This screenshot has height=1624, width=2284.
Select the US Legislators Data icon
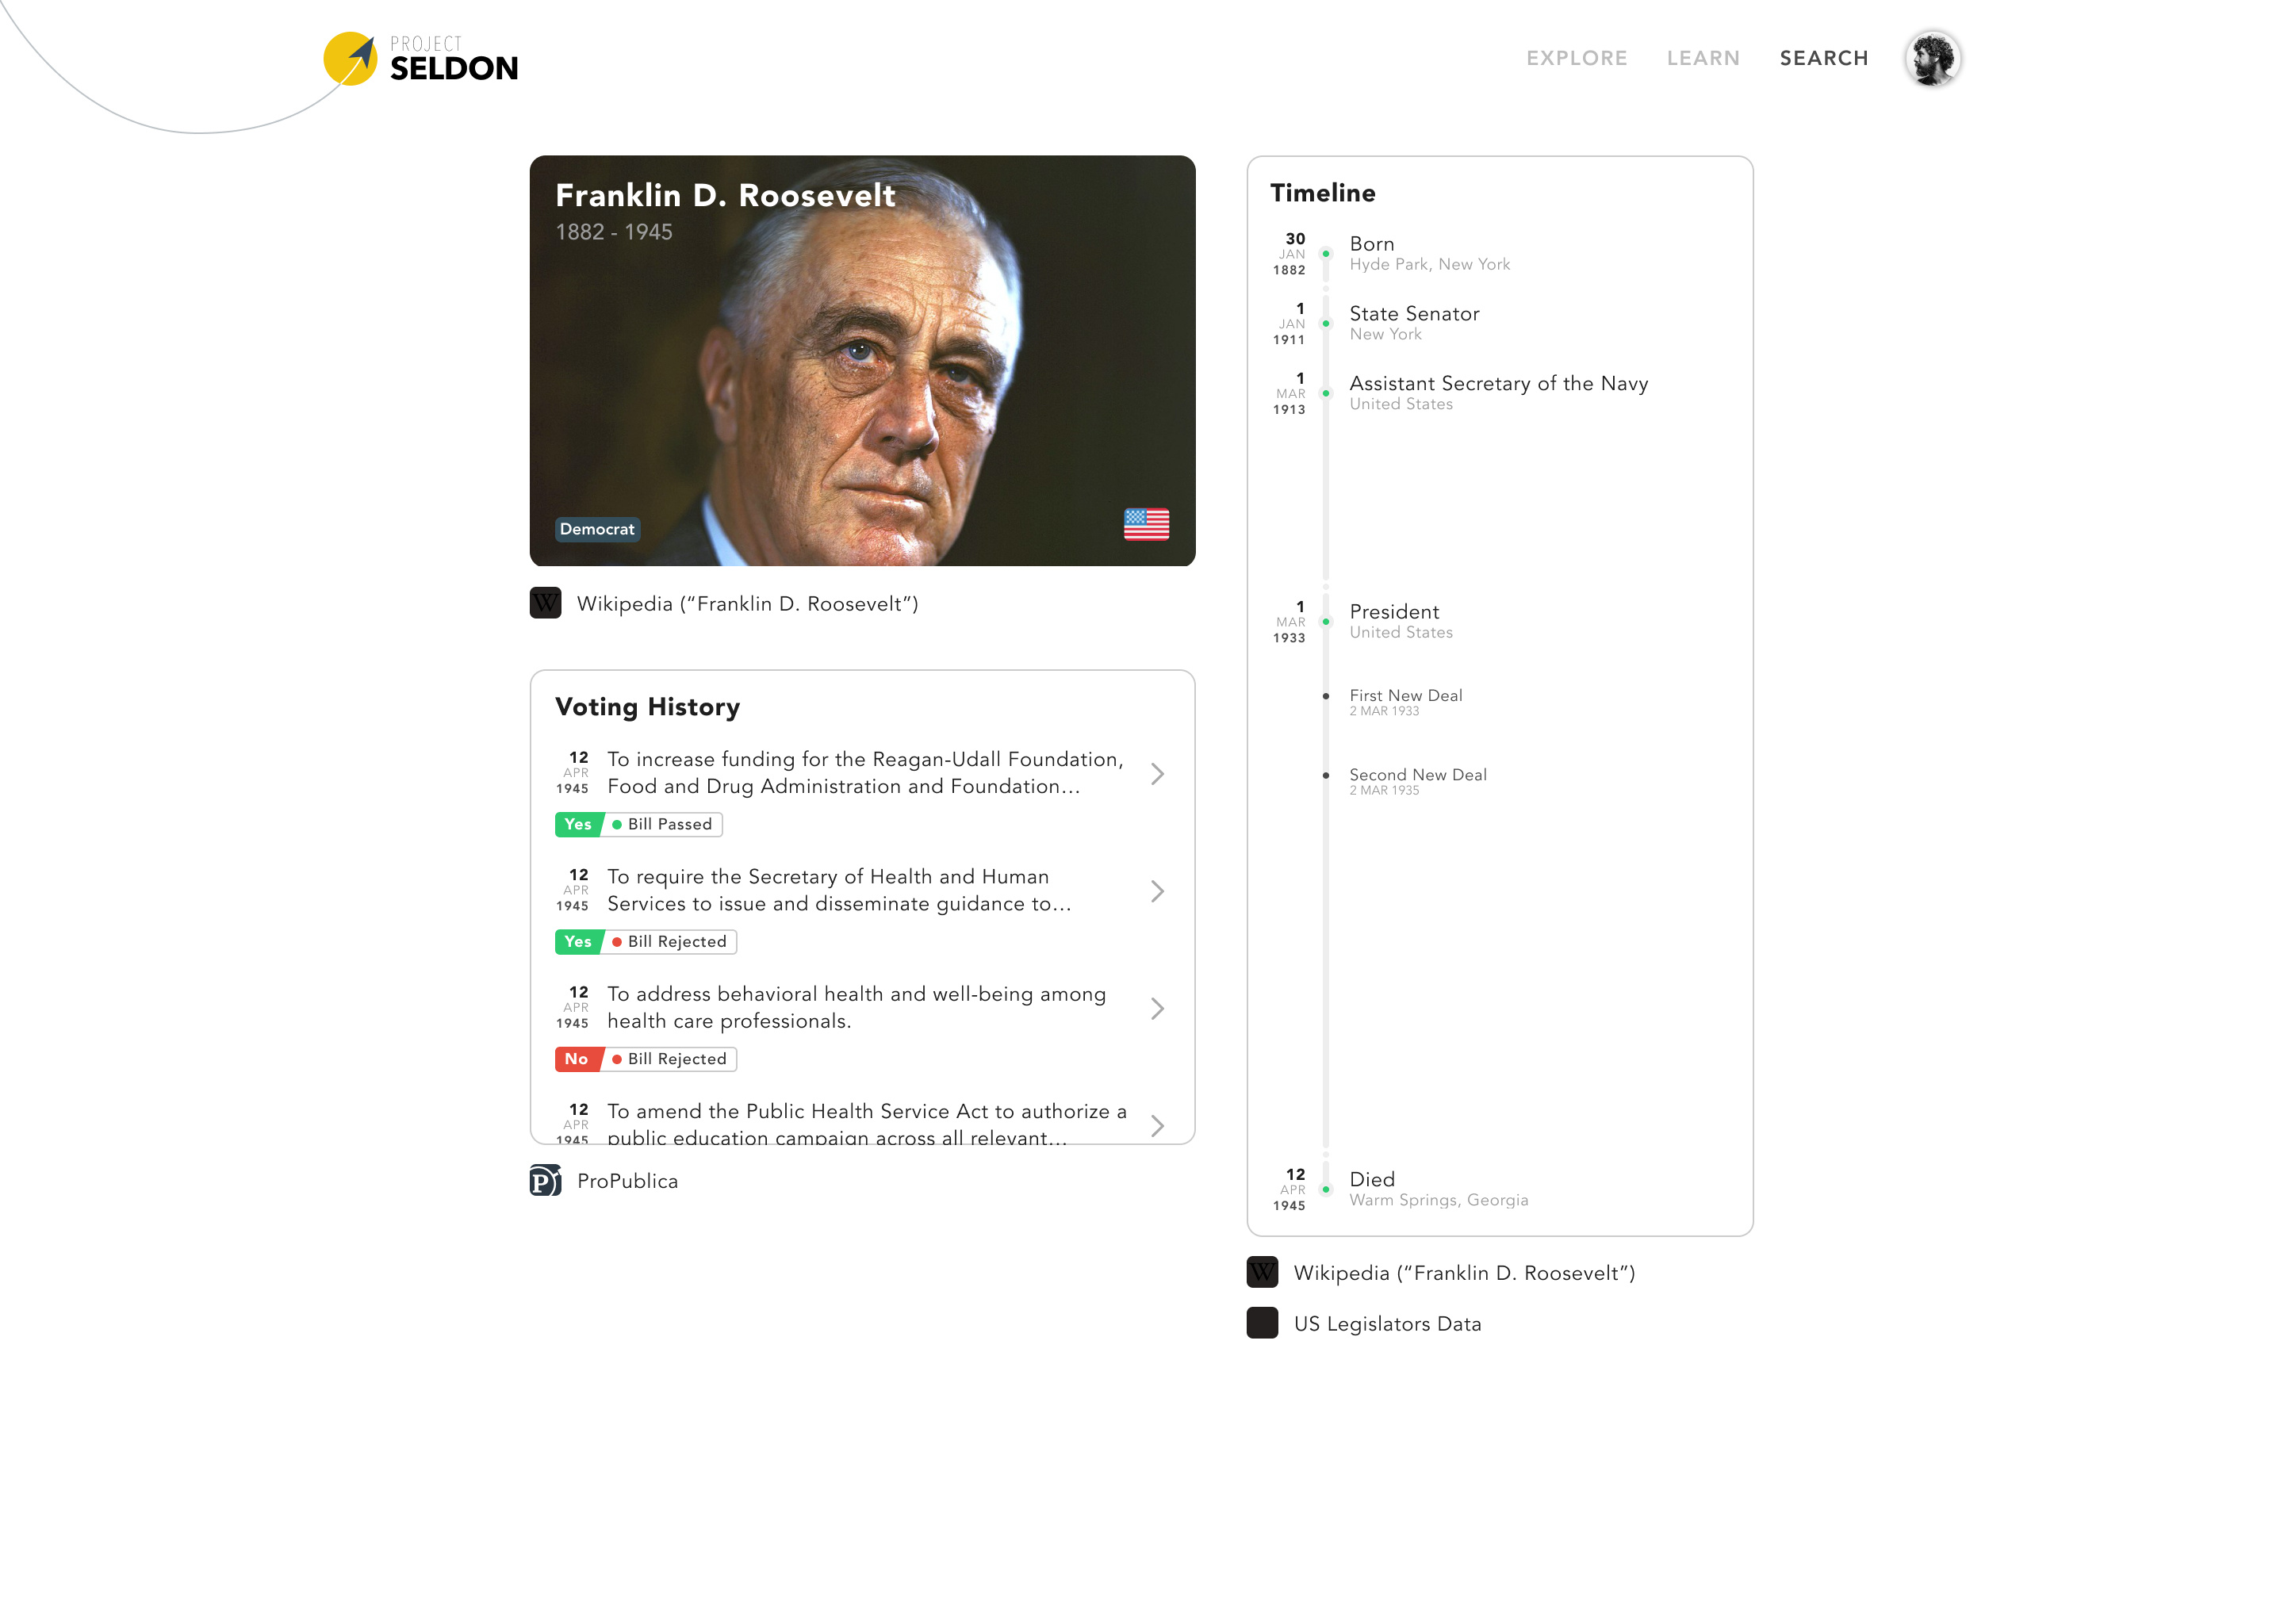1263,1323
